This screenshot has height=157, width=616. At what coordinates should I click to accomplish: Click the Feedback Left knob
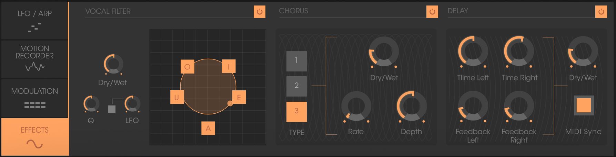pyautogui.click(x=473, y=106)
